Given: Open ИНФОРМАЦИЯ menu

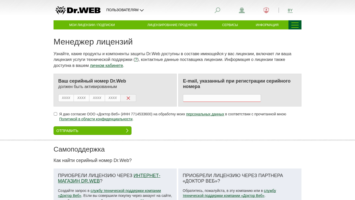Looking at the screenshot, I should [267, 25].
